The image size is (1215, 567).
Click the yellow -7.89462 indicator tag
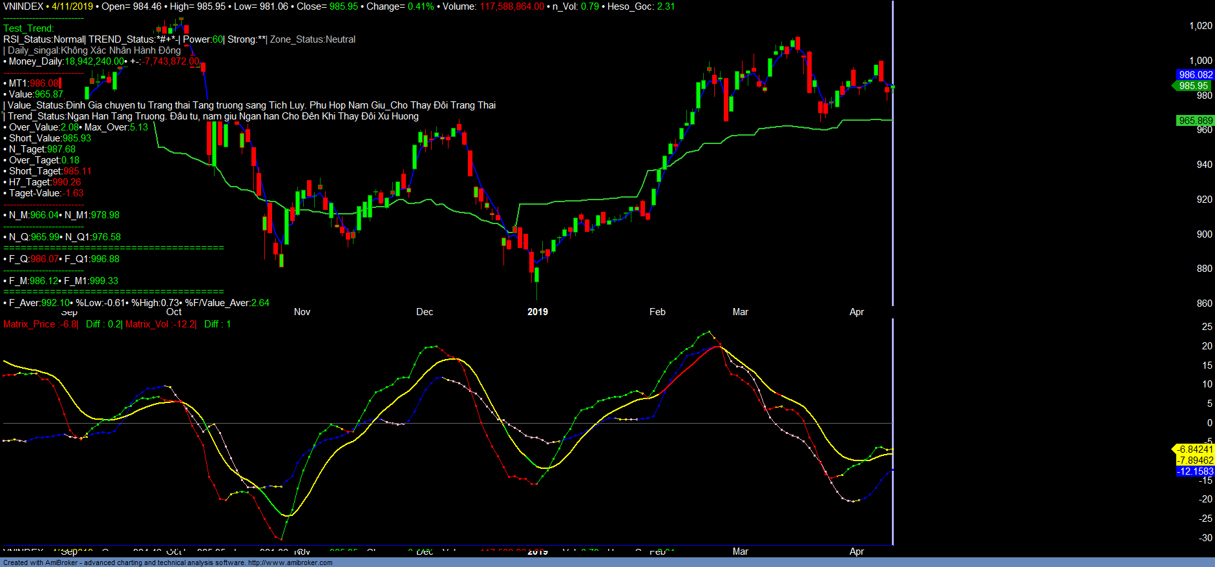coord(1194,460)
